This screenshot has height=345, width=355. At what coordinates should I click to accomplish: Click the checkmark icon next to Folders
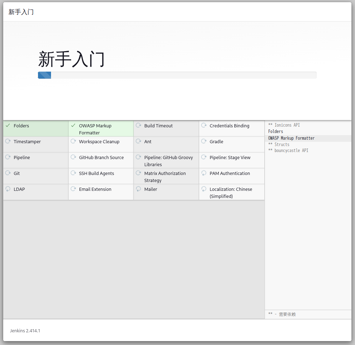pyautogui.click(x=8, y=126)
